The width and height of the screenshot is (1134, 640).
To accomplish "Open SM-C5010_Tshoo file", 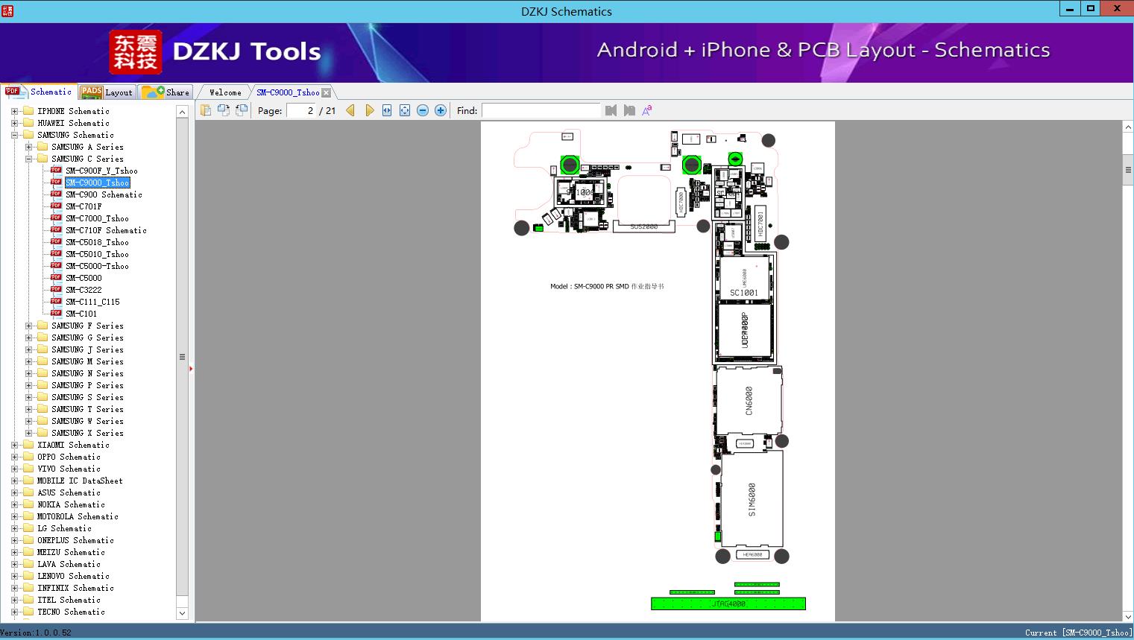I will (x=97, y=254).
